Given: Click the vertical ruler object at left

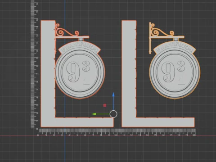Looking at the screenshot, I should pos(34,64).
